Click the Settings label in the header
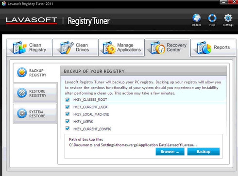This screenshot has height=176, width=238. point(228,25)
